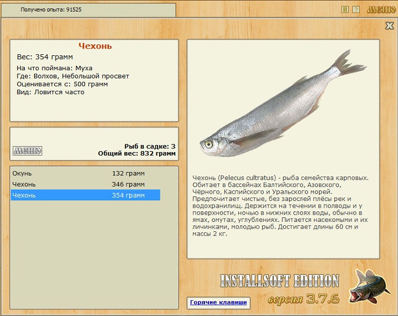Click Общий вес: 832 грамм text
The image size is (398, 316).
click(137, 153)
